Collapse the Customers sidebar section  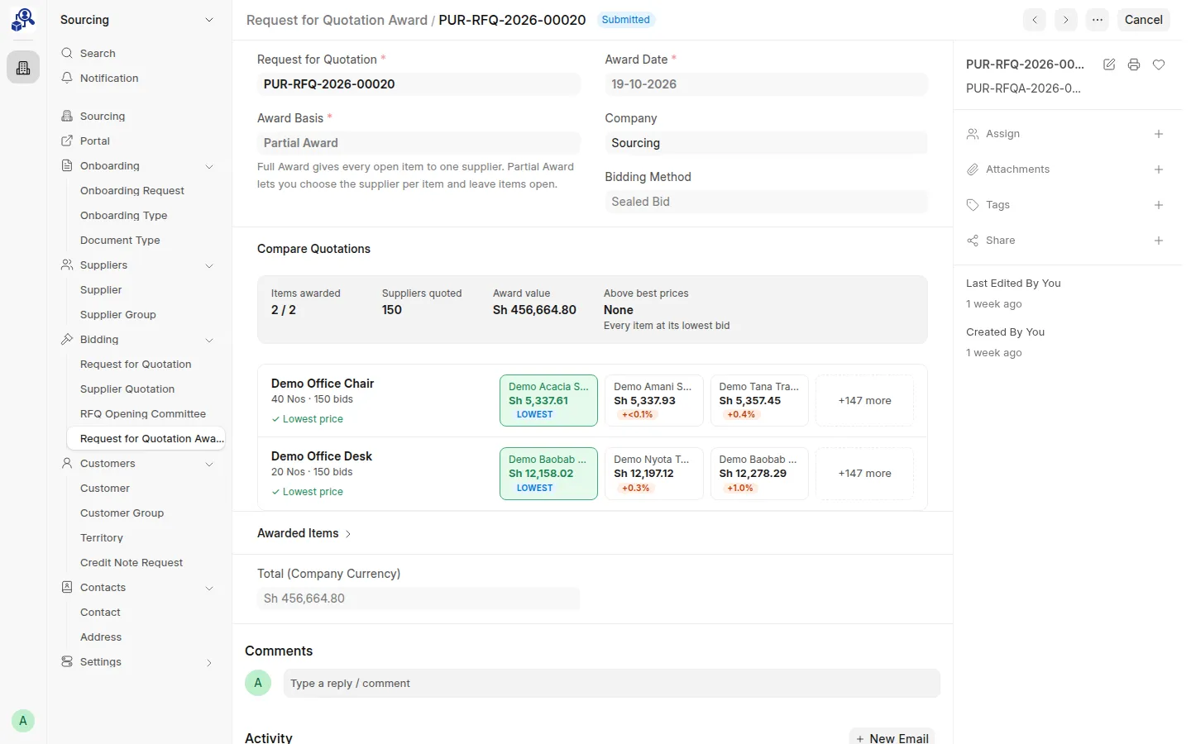point(209,464)
